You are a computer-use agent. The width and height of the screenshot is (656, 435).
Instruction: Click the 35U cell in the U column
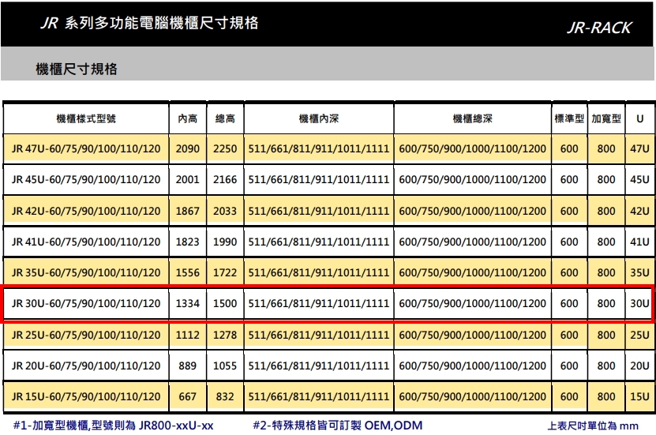tap(639, 273)
